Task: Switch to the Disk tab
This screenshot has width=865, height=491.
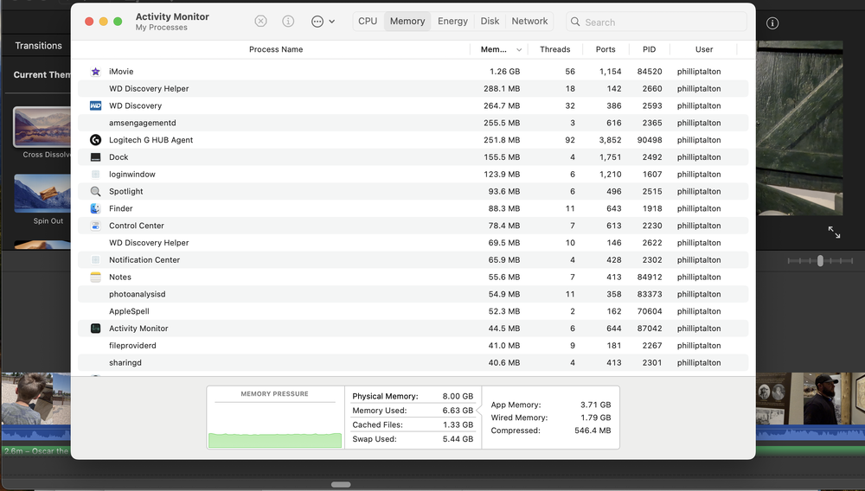Action: [490, 21]
